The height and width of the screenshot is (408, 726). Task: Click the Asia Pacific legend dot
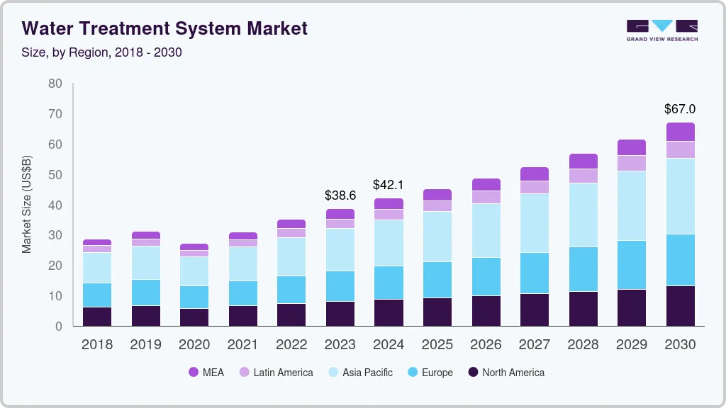(x=333, y=373)
